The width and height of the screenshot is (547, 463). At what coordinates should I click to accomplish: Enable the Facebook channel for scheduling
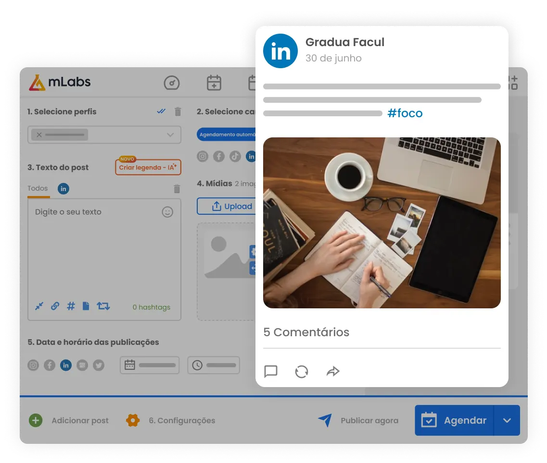50,365
